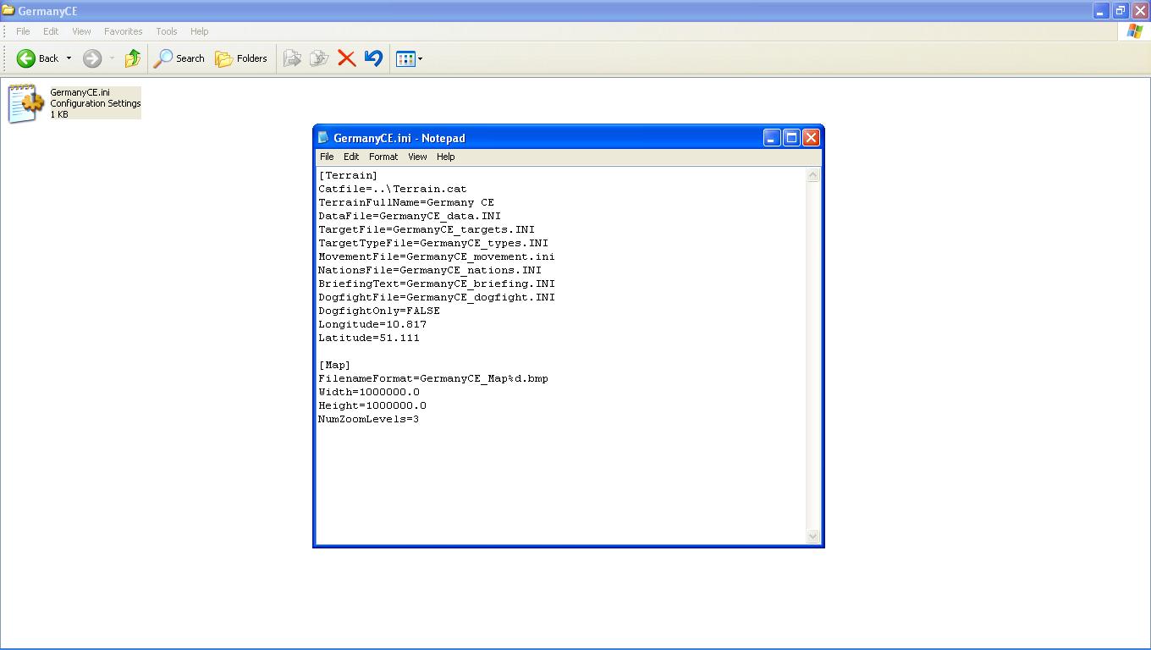This screenshot has height=650, width=1151.
Task: Click the TargetFile=GermanyCE_targets.INI line
Action: (x=427, y=229)
